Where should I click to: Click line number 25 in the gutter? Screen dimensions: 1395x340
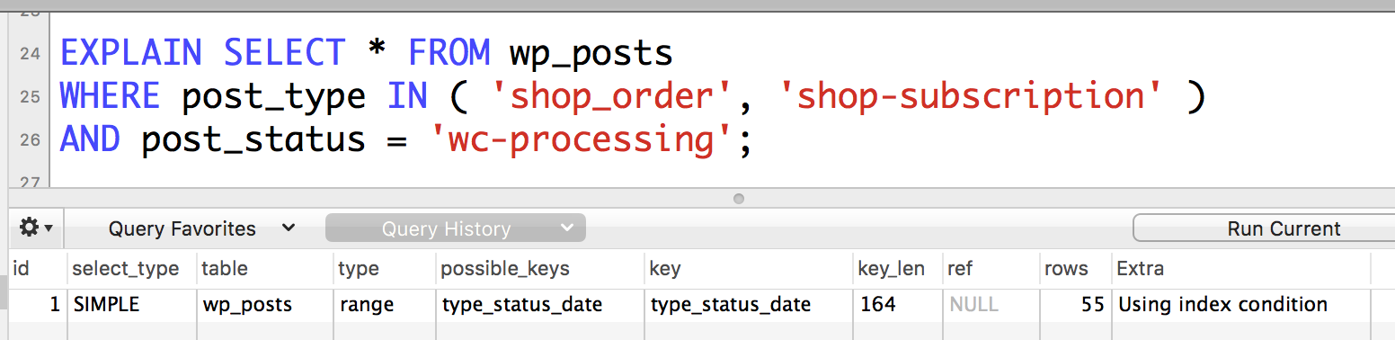[30, 97]
